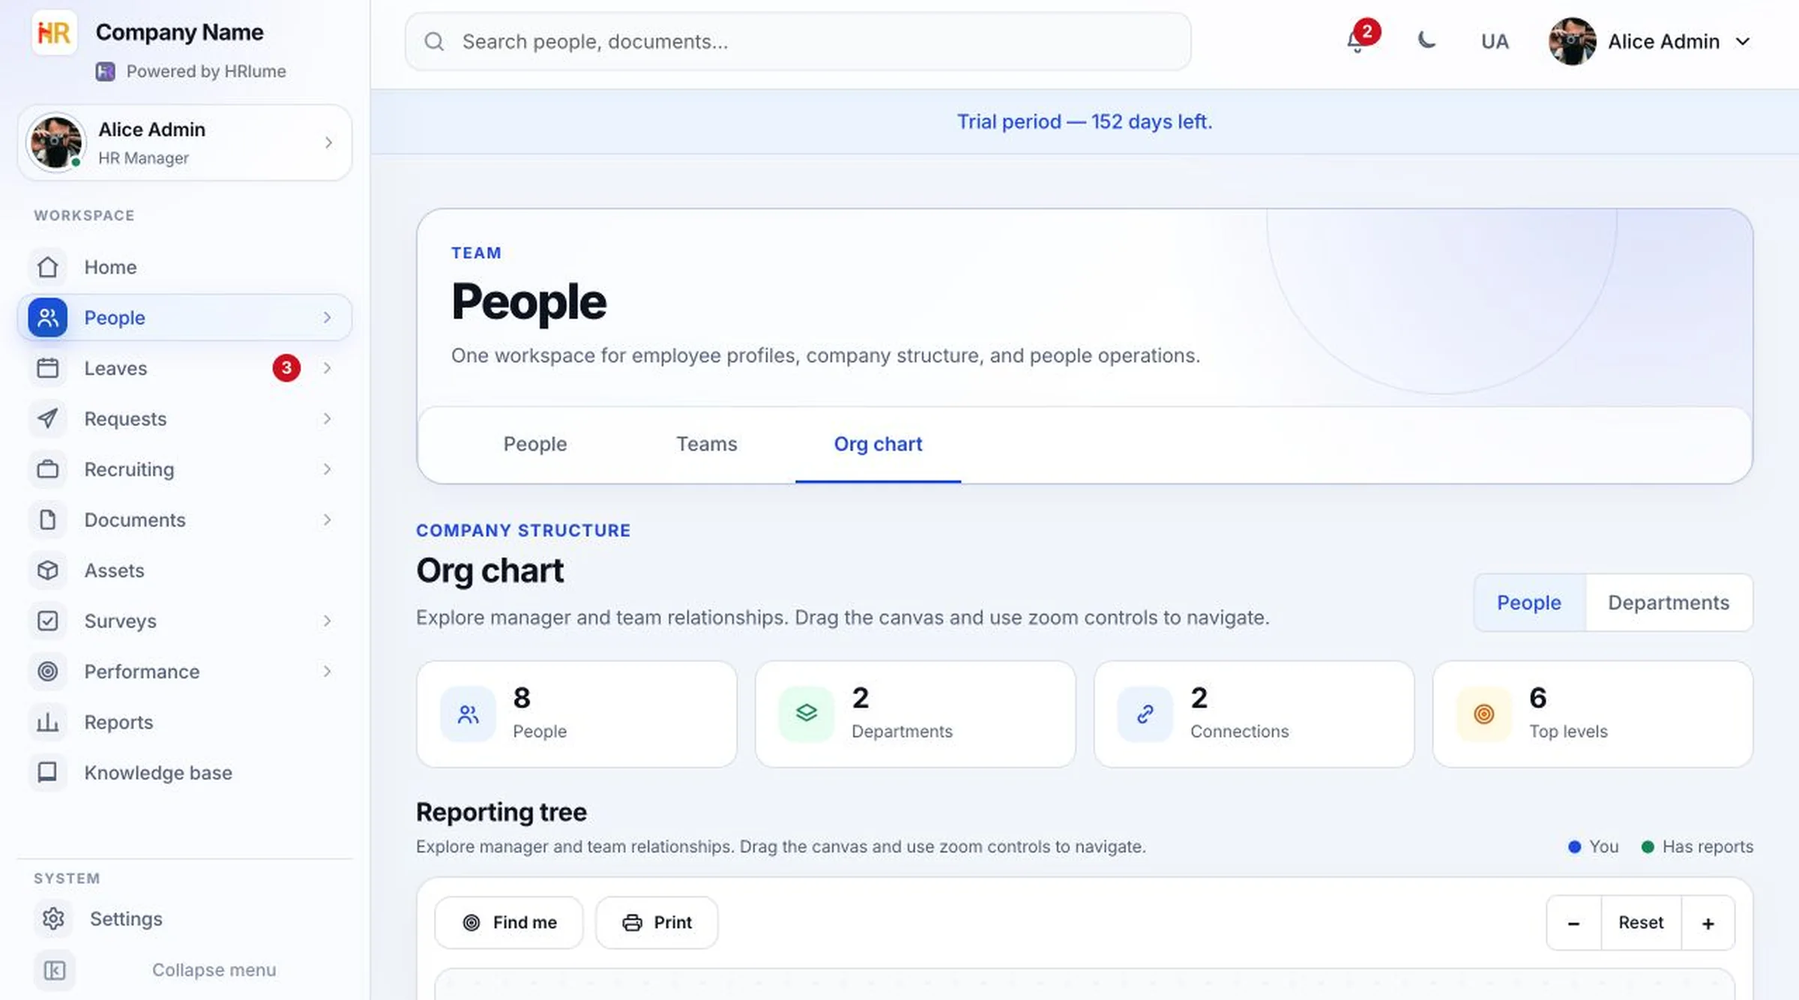1799x1000 pixels.
Task: Click the Company Name title
Action: coord(180,32)
